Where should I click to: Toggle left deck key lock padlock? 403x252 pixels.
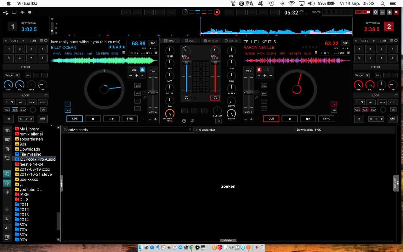142,70
